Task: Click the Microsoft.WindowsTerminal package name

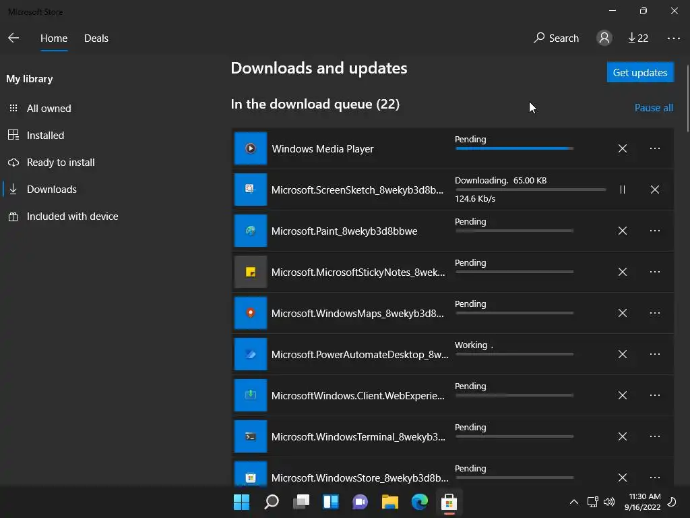Action: [x=358, y=437]
